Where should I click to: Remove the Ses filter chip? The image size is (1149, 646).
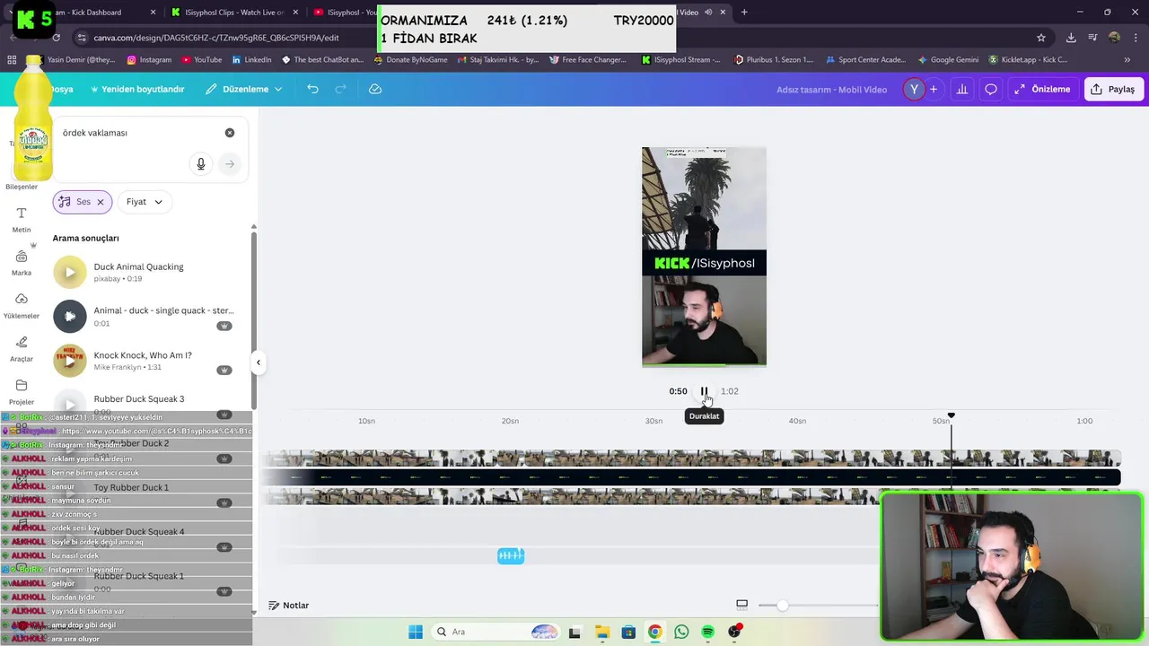[x=101, y=202]
